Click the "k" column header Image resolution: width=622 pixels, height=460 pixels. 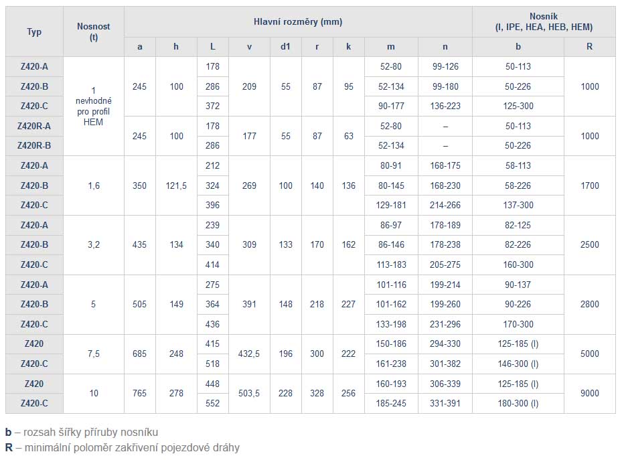[x=349, y=47]
